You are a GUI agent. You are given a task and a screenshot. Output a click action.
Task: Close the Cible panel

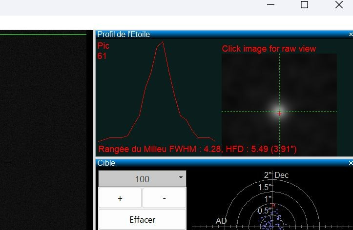(351, 163)
